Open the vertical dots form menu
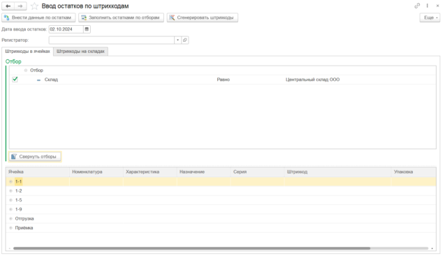 [x=427, y=6]
